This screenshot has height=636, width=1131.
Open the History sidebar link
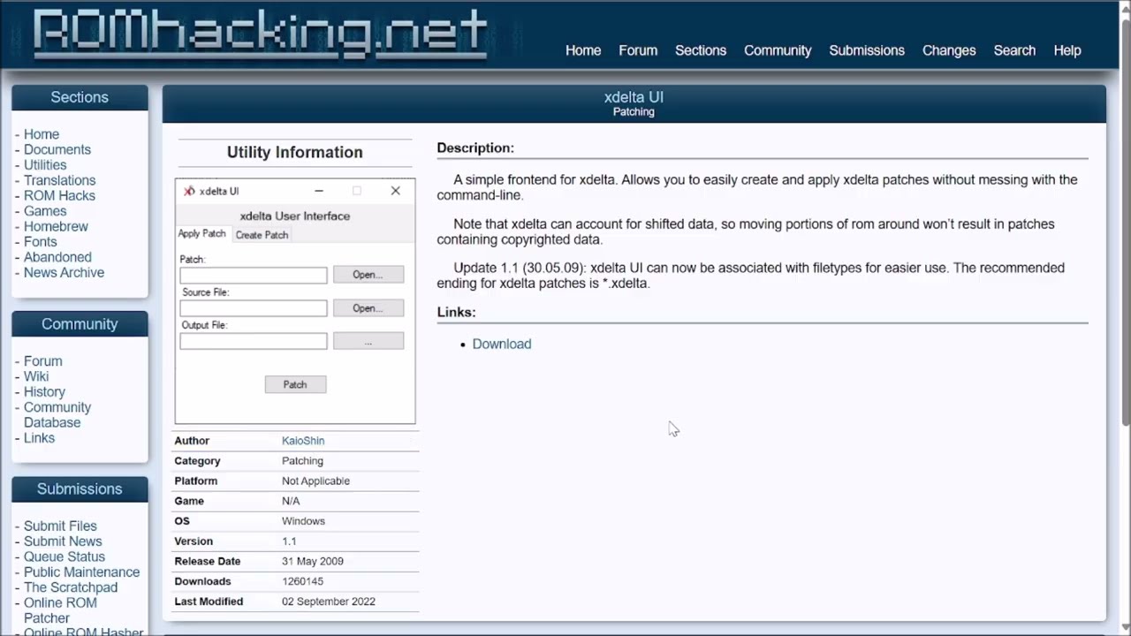(44, 392)
